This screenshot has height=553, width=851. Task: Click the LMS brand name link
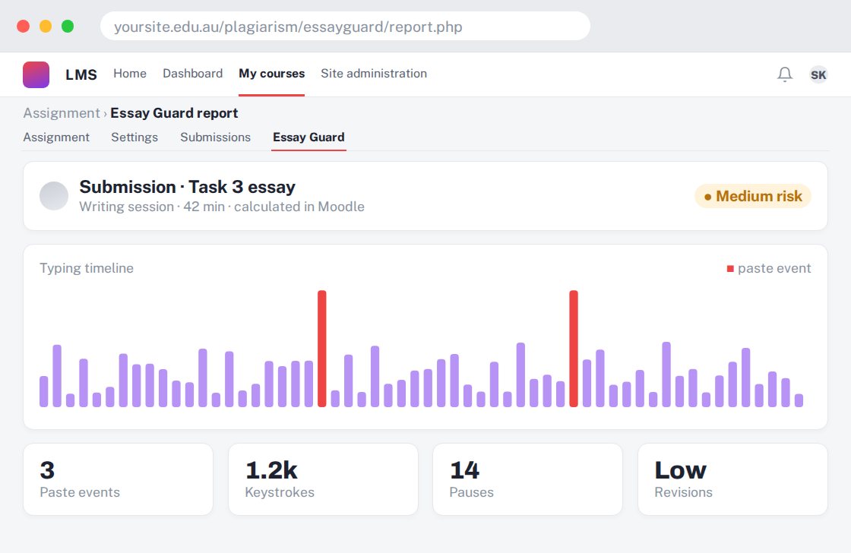[81, 74]
